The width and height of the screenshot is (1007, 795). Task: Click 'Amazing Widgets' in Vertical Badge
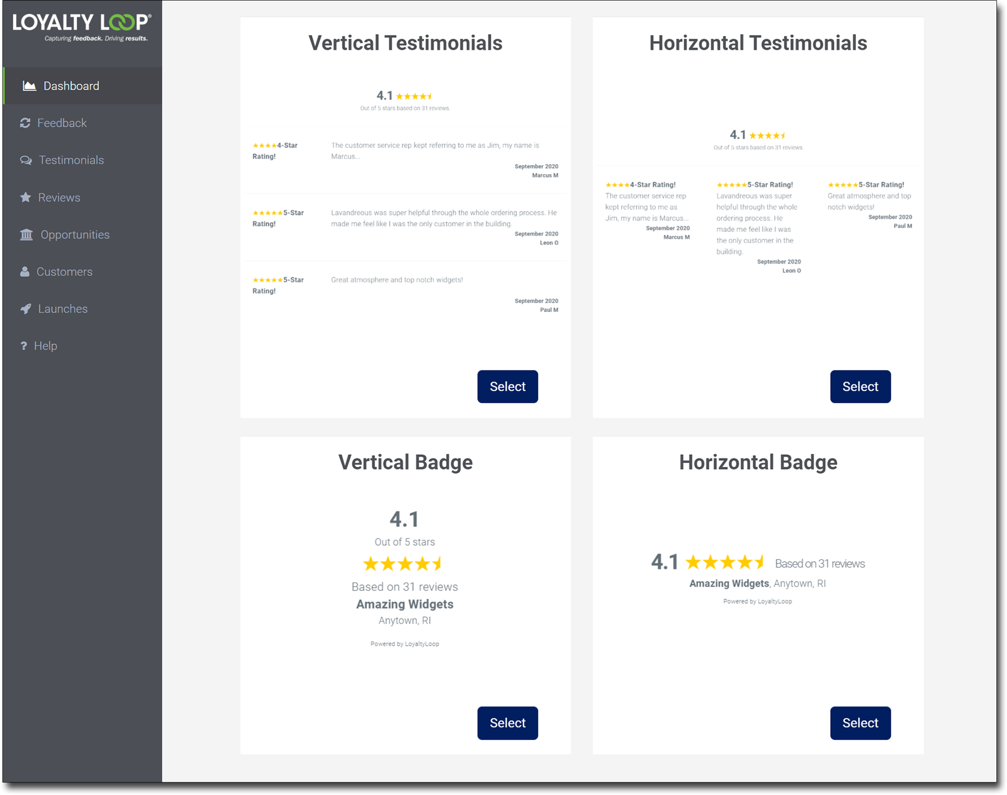coord(405,604)
